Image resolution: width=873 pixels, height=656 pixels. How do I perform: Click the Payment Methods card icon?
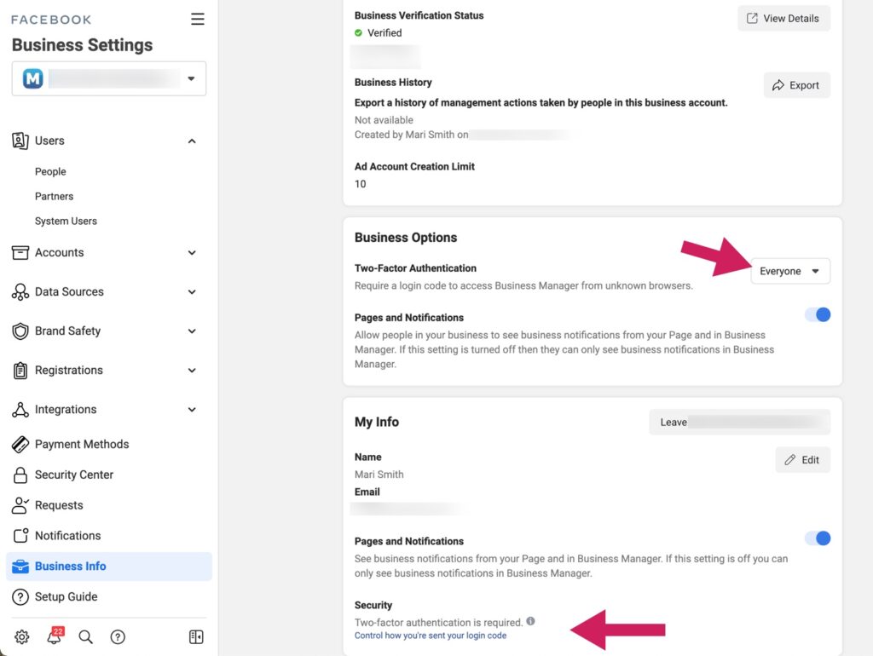click(x=20, y=444)
